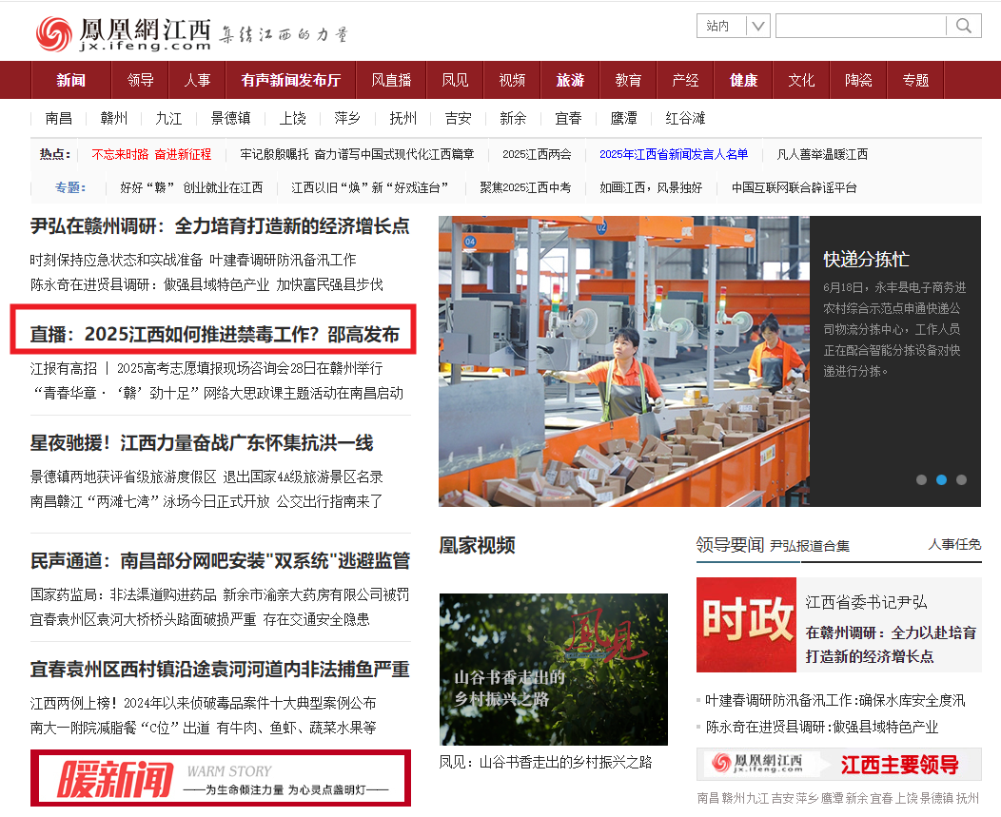
Task: Select the 上饶 city link
Action: 293,118
